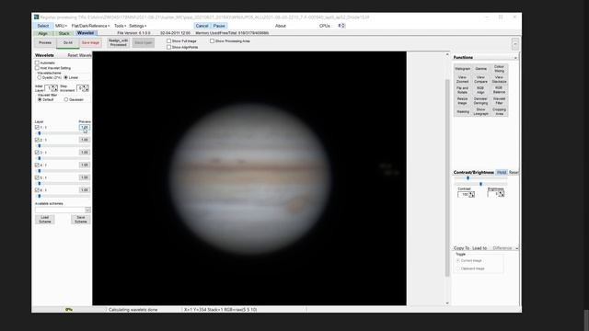Select the Dyadic wavelet scheme radio
The image size is (589, 331).
(x=39, y=77)
